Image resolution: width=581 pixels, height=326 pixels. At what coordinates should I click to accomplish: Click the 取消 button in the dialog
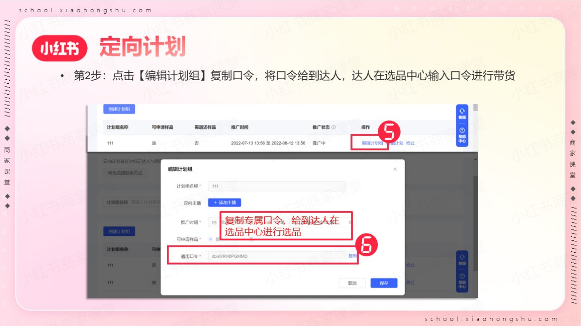352,283
